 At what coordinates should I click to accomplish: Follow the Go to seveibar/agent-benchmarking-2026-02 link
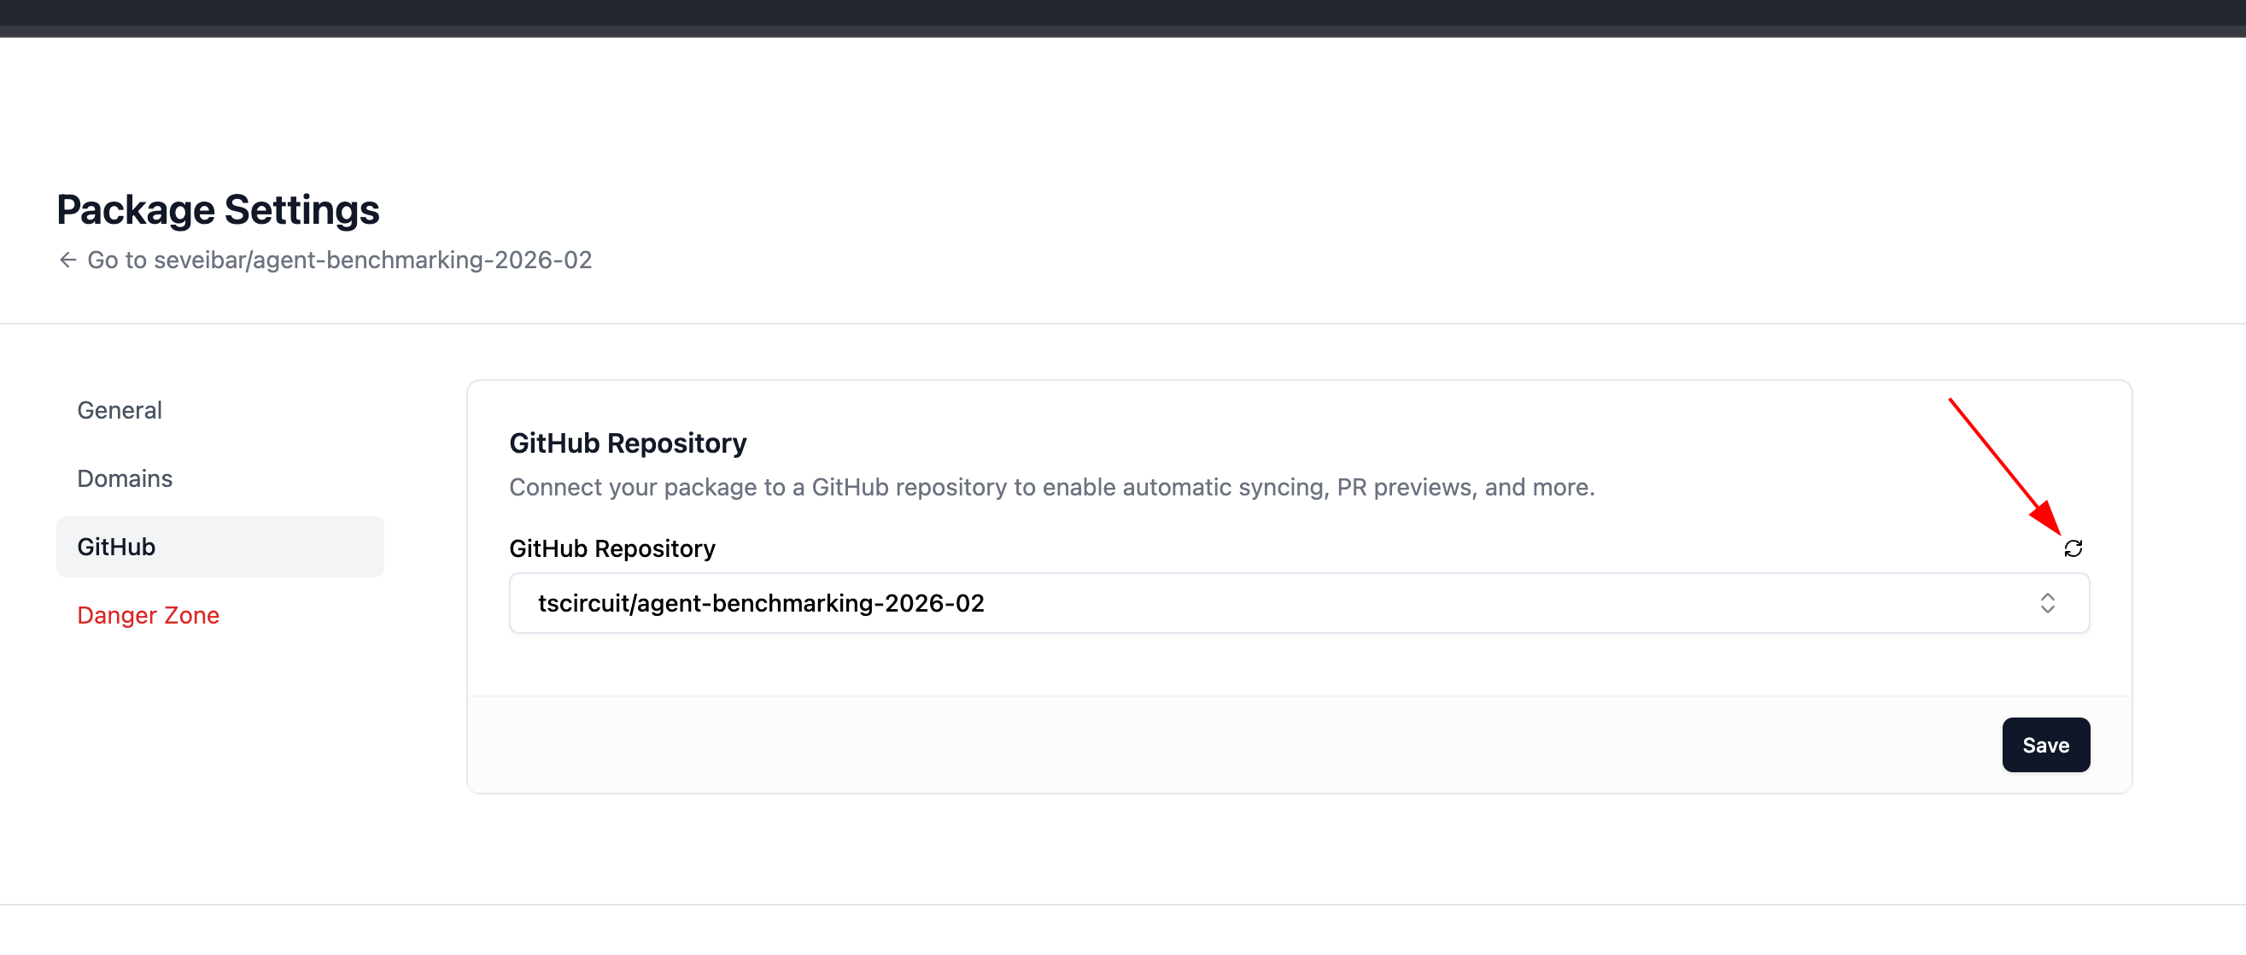[339, 260]
